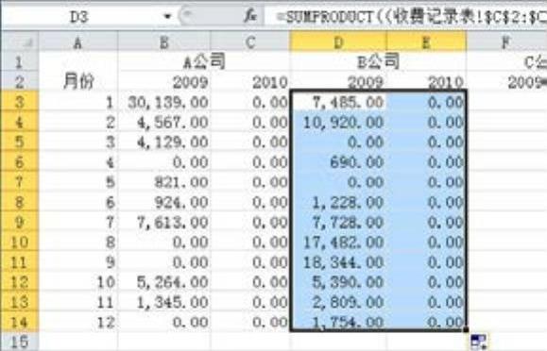Click the fx Insert Function icon

249,16
